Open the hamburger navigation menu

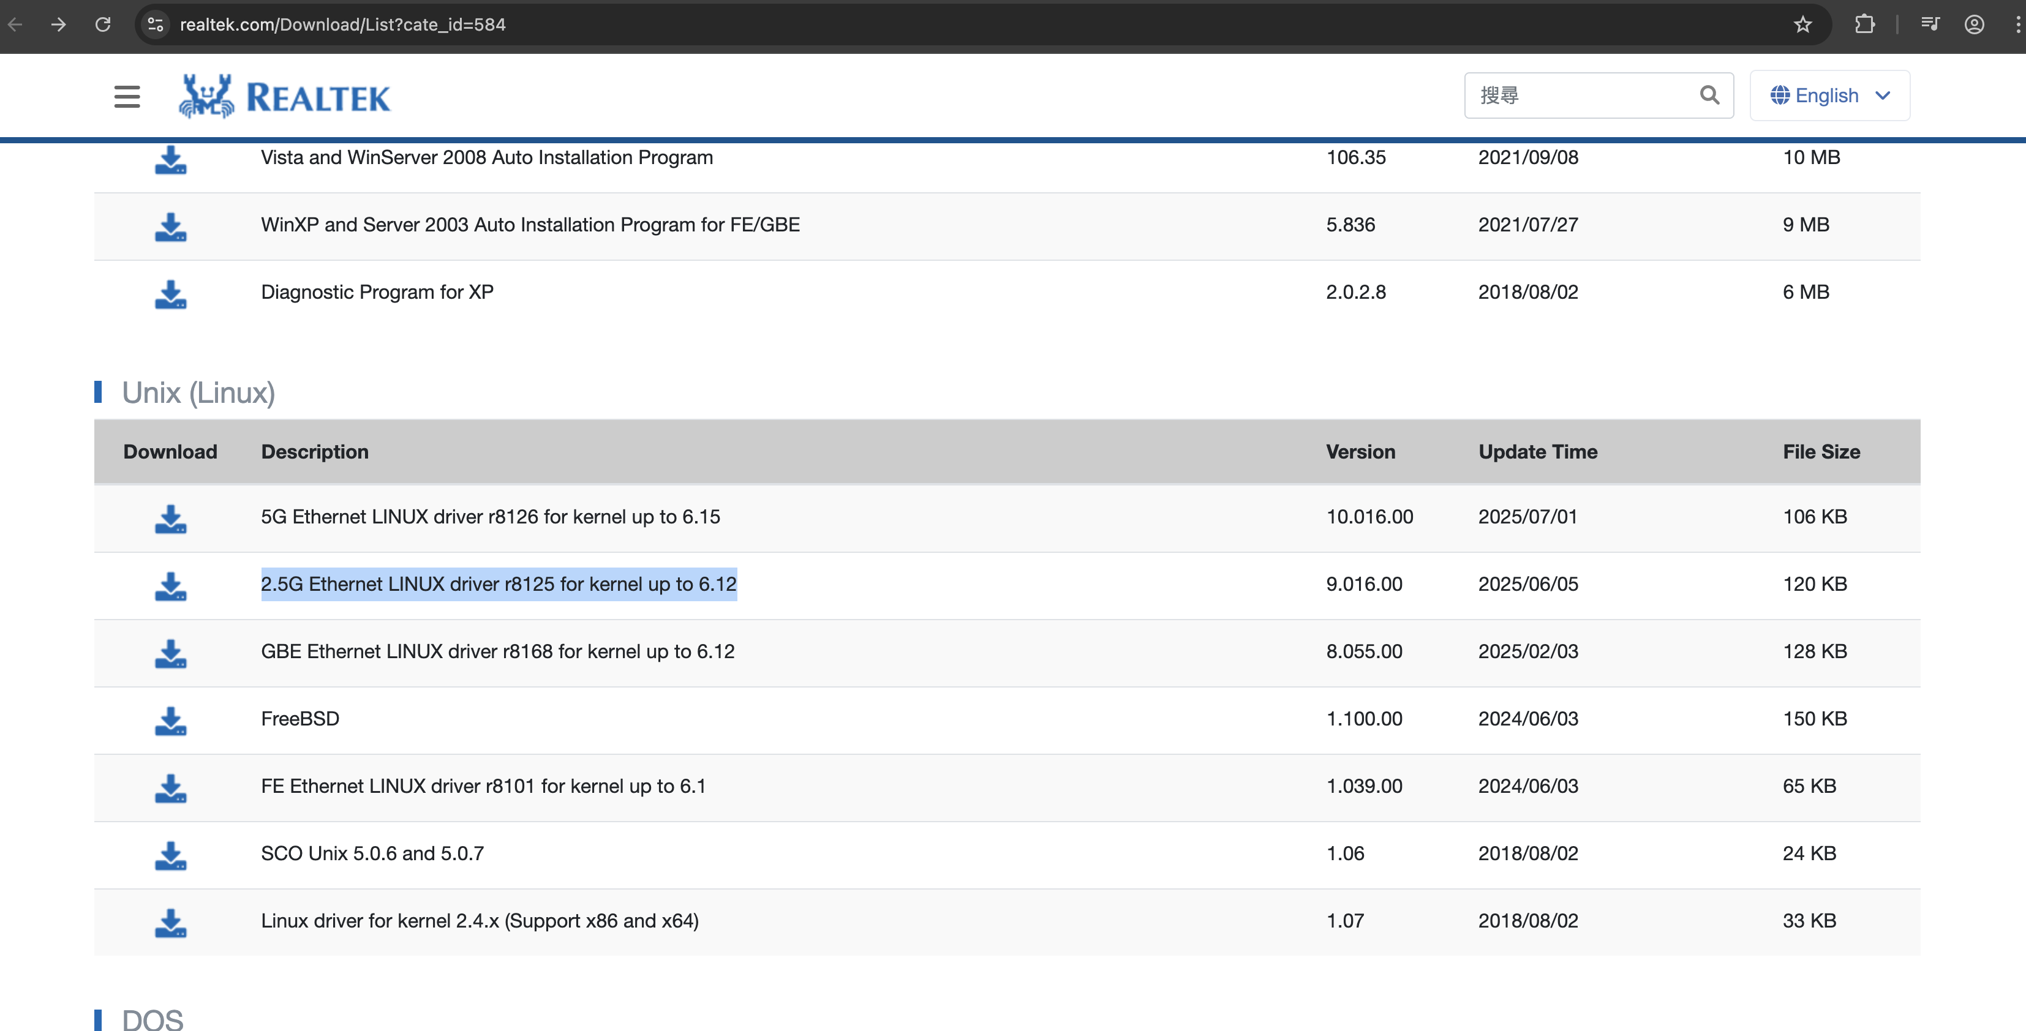click(127, 97)
